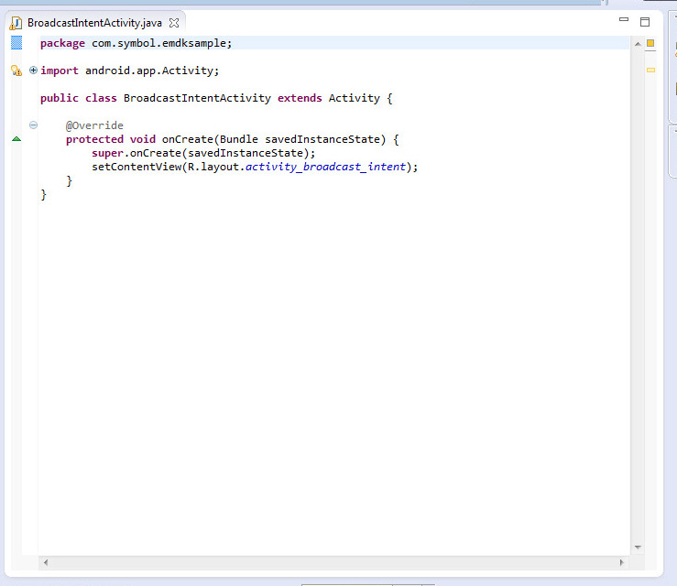Screen dimensions: 677x586
Task: Click the range marker beside package line
Action: click(x=16, y=43)
